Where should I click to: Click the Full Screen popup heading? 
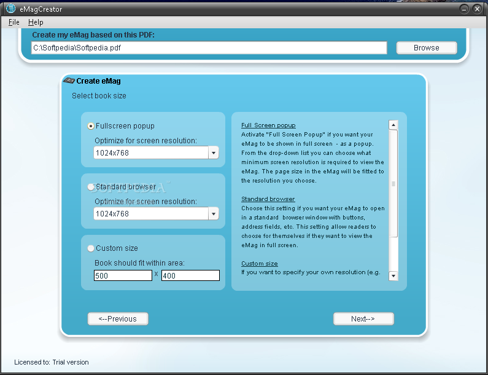point(268,125)
